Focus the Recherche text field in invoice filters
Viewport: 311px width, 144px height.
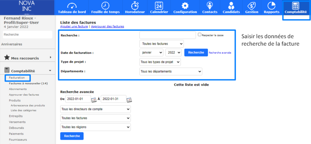click(168, 35)
